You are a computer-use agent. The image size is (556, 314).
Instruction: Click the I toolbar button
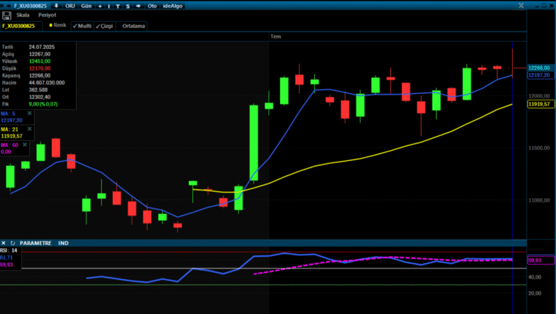pos(109,6)
